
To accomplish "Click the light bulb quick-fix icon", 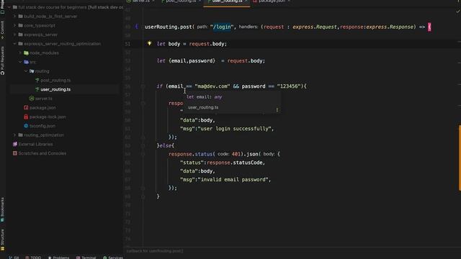I will 149,43.
